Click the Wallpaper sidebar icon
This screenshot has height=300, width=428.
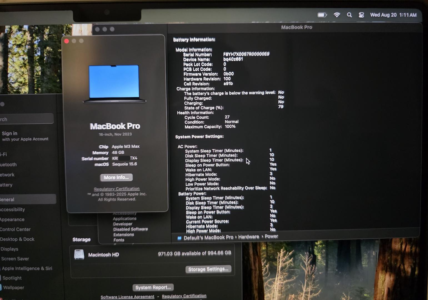(1, 287)
